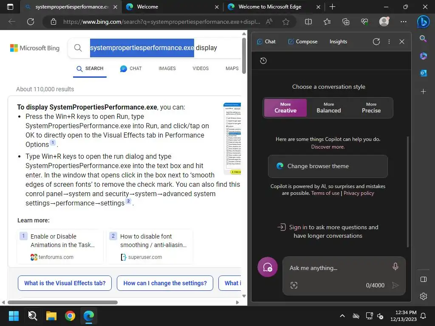435x326 pixels.
Task: Open the Performance Options thumbnail image
Action: tap(232, 139)
